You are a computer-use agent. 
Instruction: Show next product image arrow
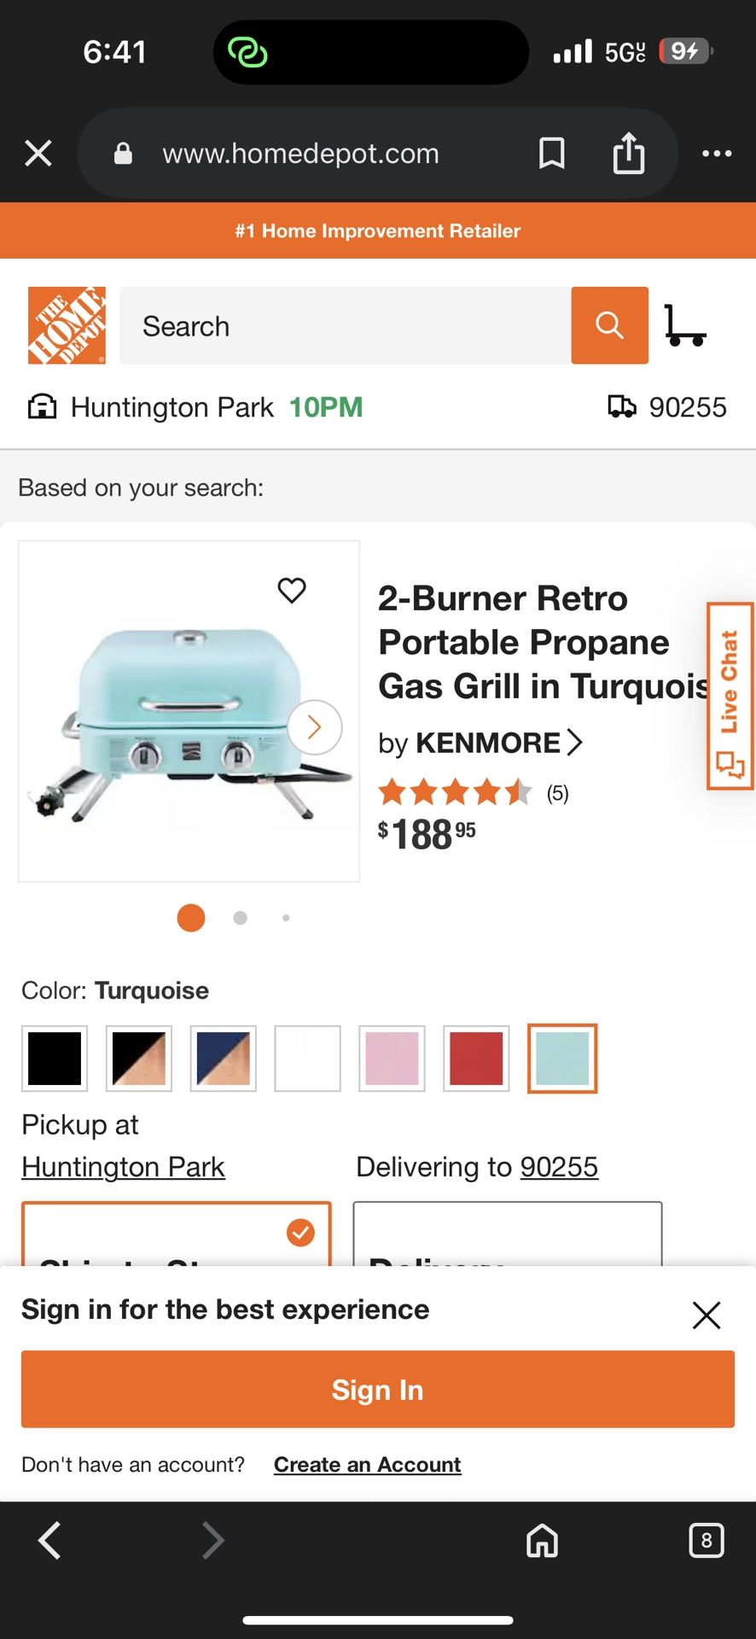pyautogui.click(x=314, y=727)
